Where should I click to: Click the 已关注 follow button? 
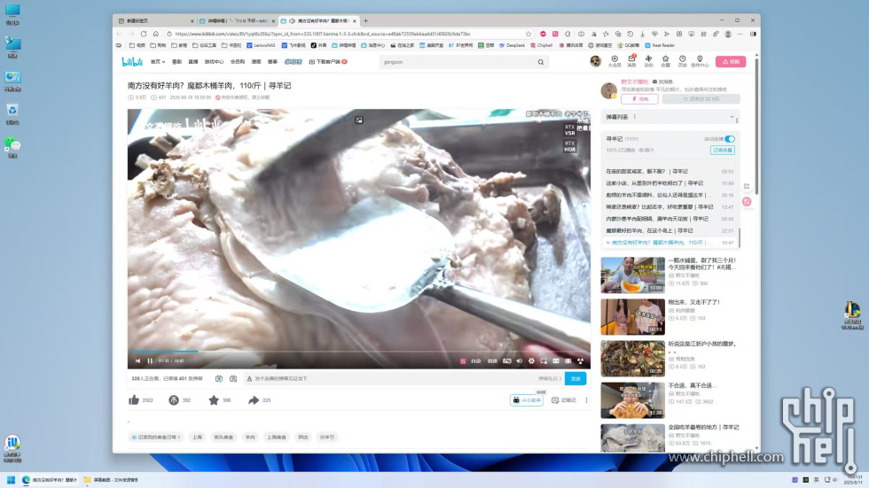pos(701,99)
